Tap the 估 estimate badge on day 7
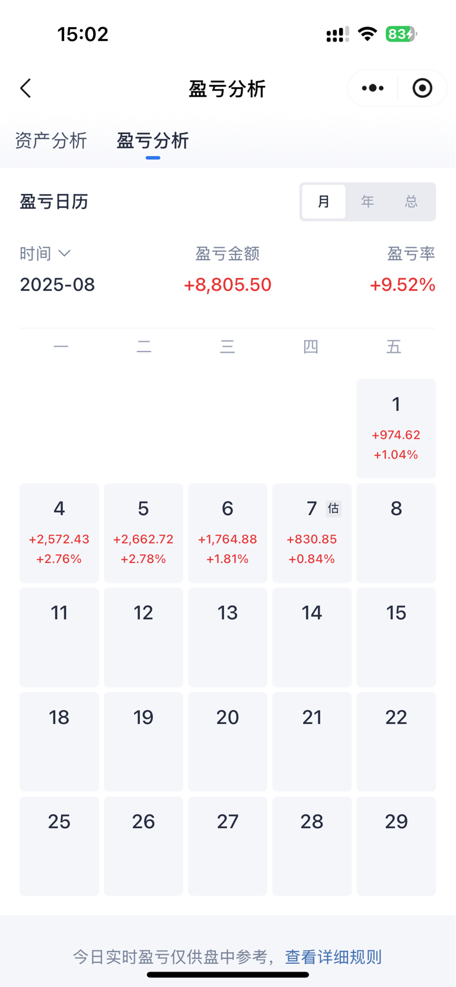This screenshot has width=456, height=987. point(333,508)
